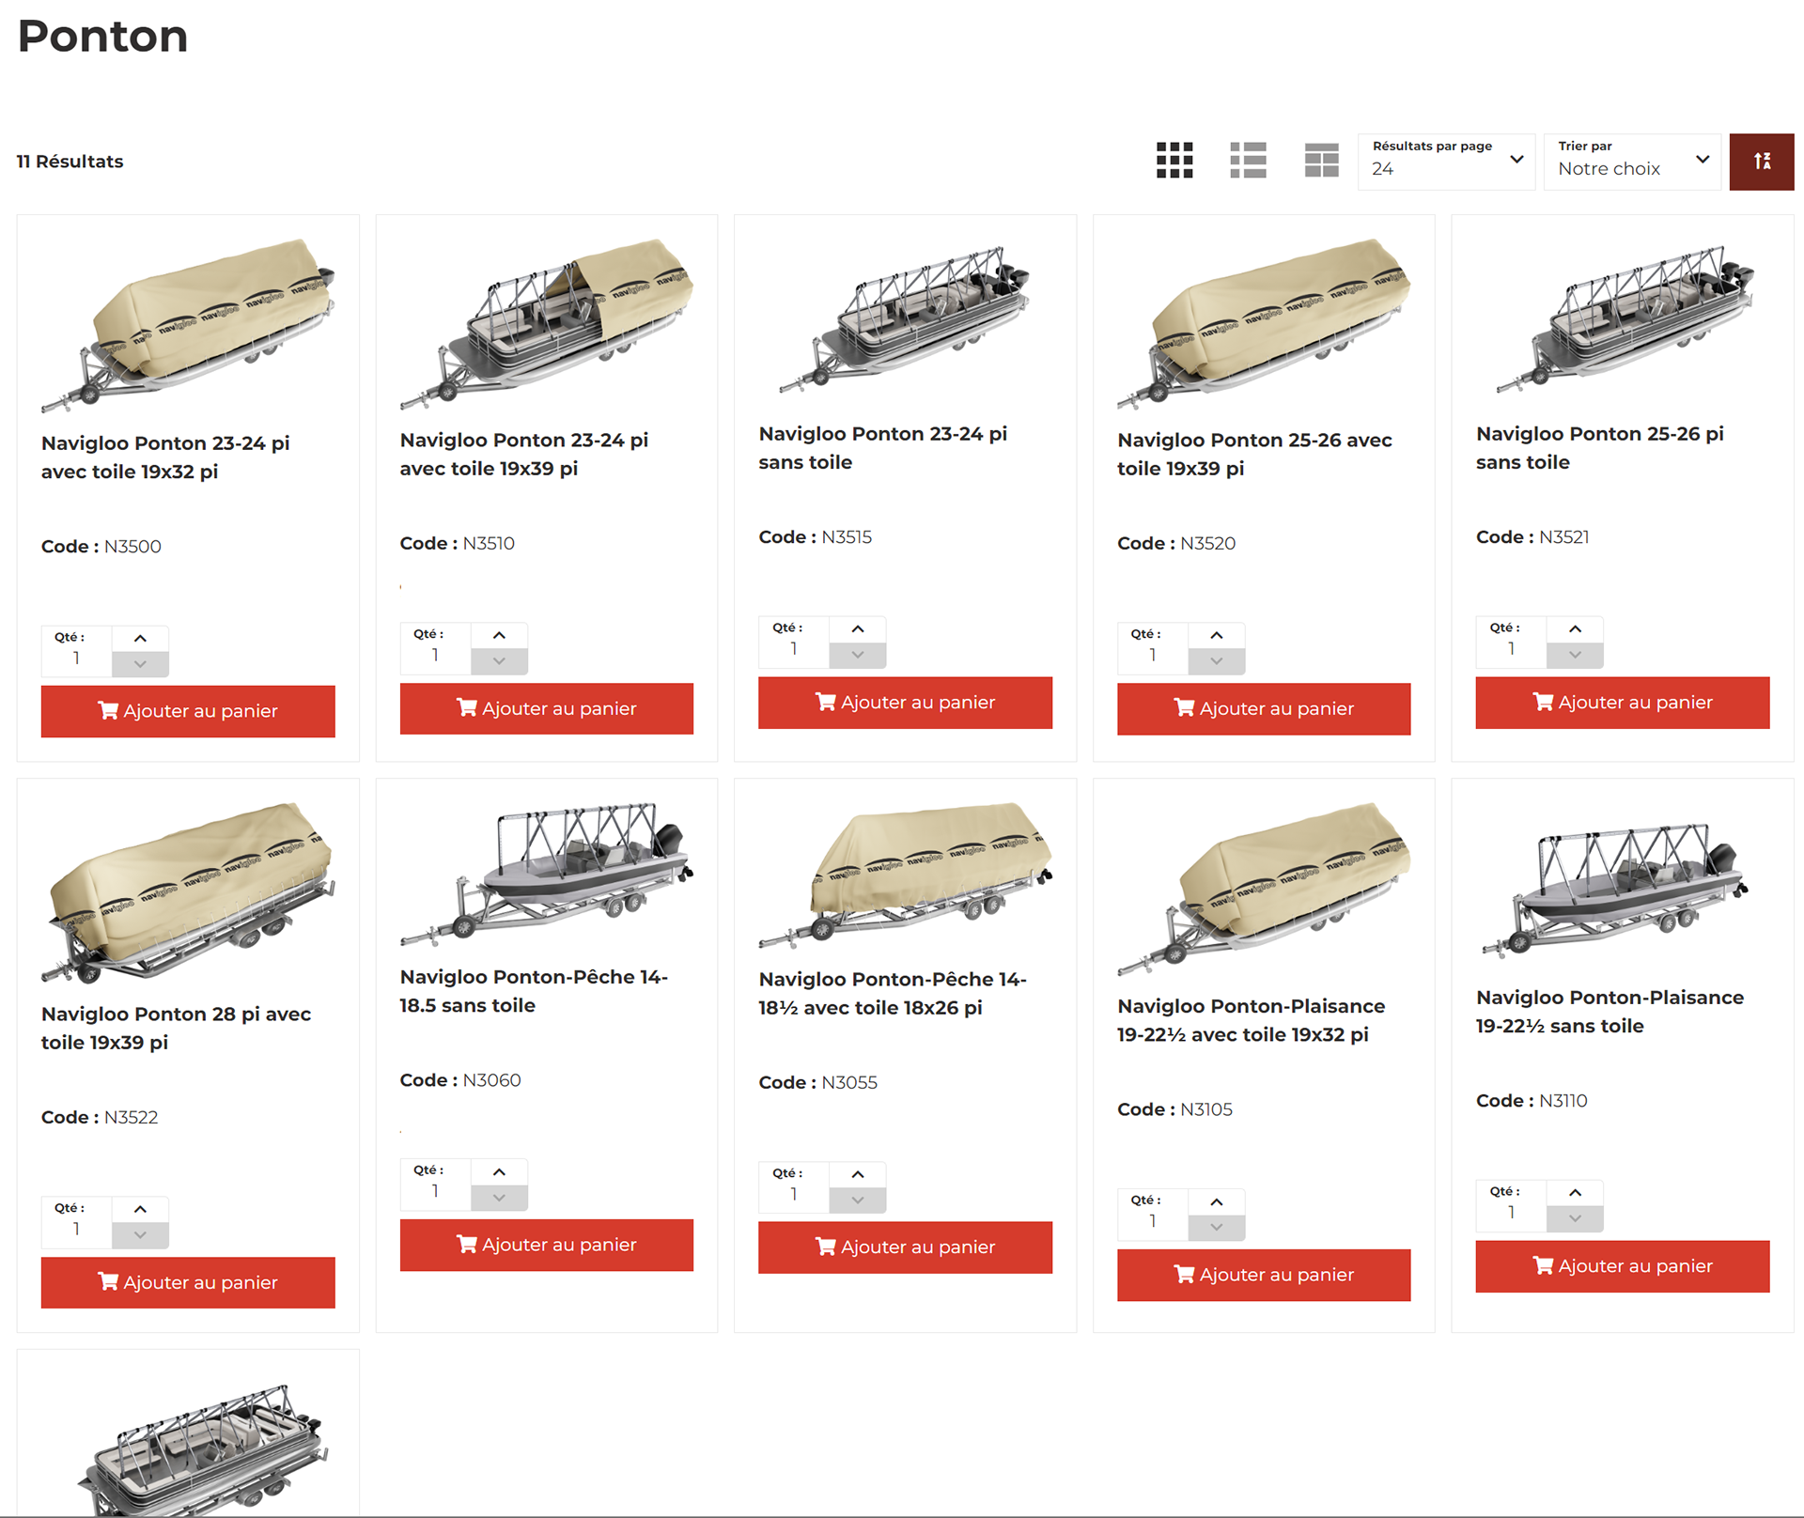Click the N3521 pontoon frame image
The width and height of the screenshot is (1804, 1518).
click(x=1623, y=321)
